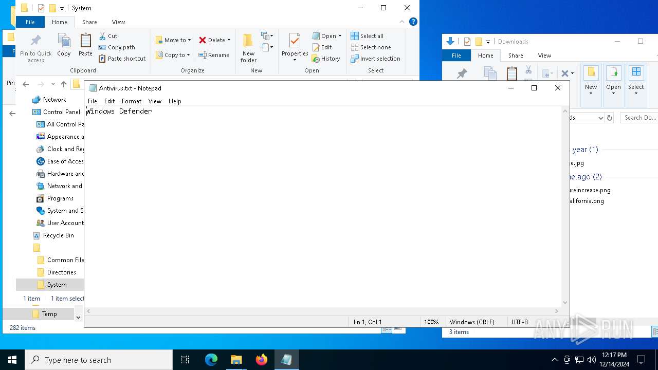Launch Firefox from taskbar

pos(262,360)
